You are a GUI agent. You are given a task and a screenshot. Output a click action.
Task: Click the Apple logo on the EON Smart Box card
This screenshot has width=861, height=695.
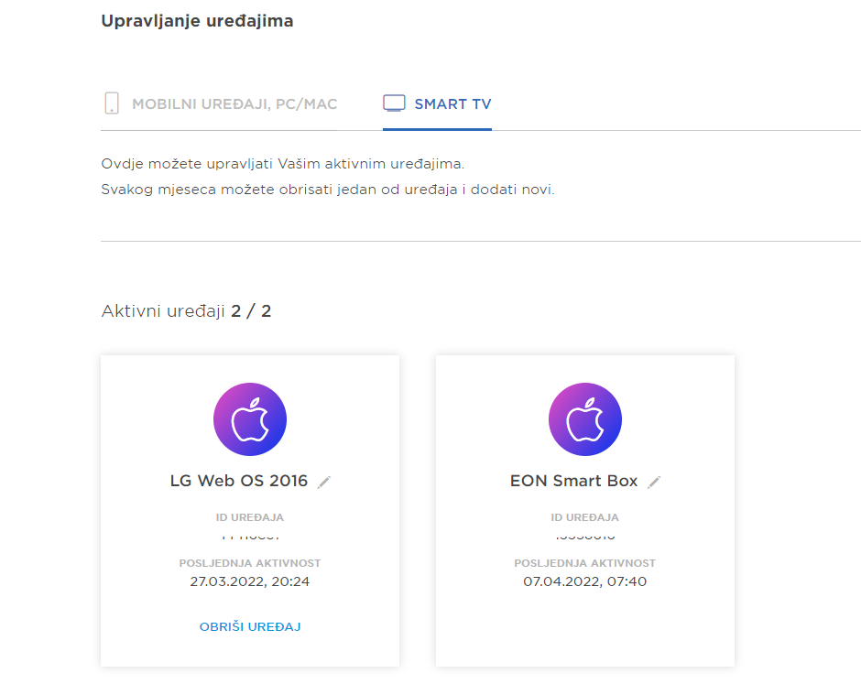(584, 420)
